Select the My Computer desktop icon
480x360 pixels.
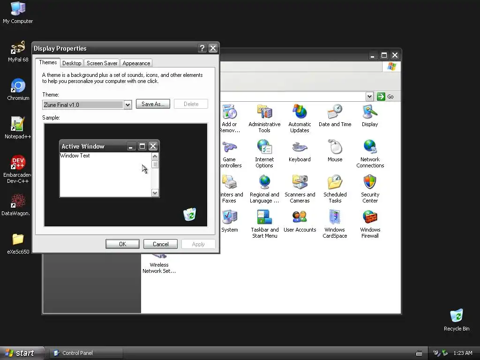click(x=18, y=13)
